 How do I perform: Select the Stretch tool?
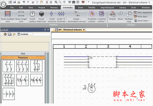click(112, 16)
